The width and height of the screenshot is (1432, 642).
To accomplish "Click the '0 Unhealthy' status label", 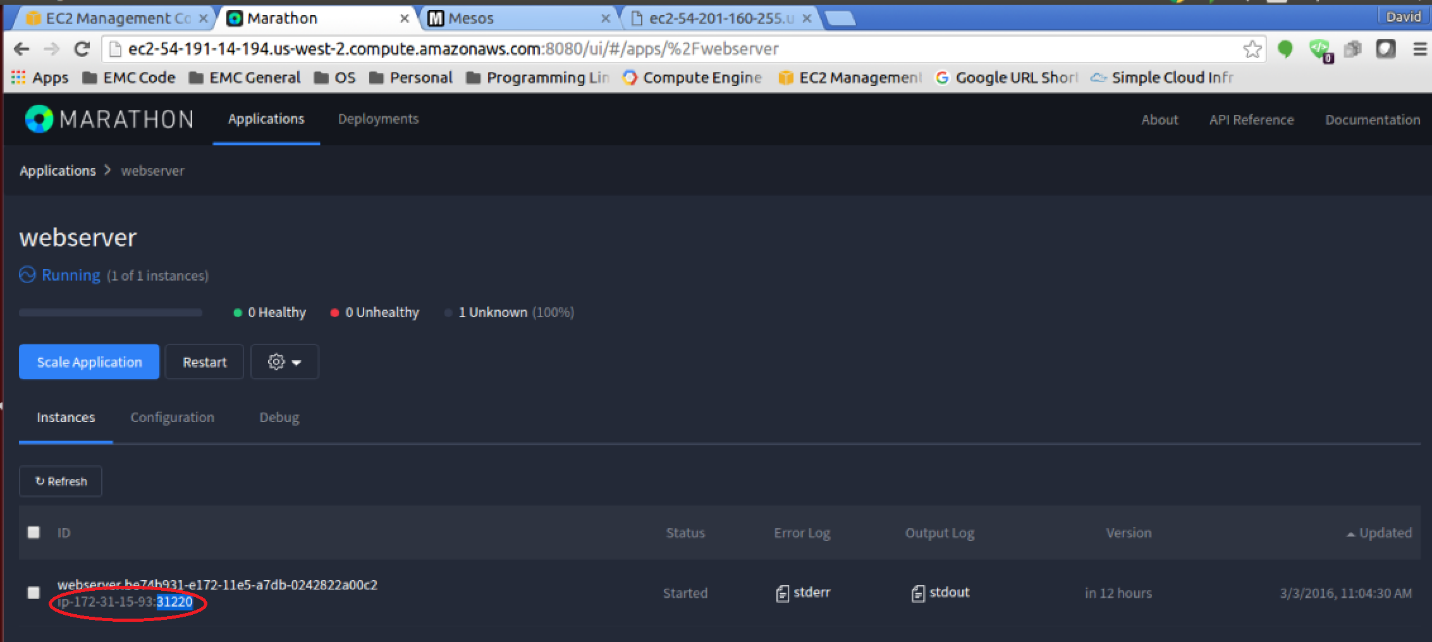I will [x=375, y=313].
